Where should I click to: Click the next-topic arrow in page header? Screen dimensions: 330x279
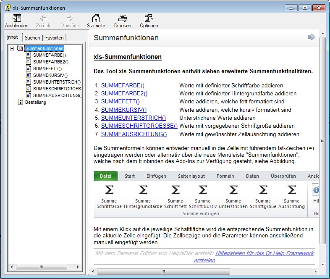point(311,37)
